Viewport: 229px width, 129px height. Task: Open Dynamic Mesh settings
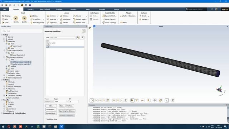point(109,16)
